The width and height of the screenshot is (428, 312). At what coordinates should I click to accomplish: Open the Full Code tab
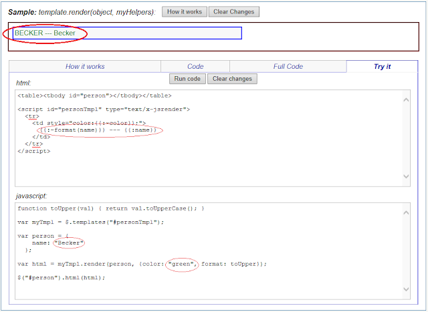point(288,67)
